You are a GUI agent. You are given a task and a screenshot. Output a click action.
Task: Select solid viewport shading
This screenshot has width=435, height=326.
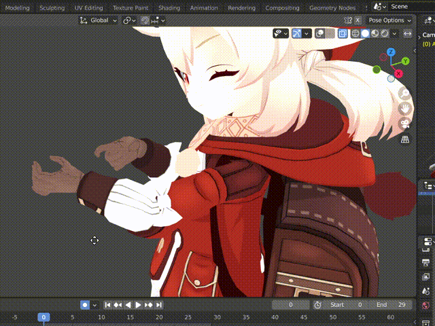(365, 33)
